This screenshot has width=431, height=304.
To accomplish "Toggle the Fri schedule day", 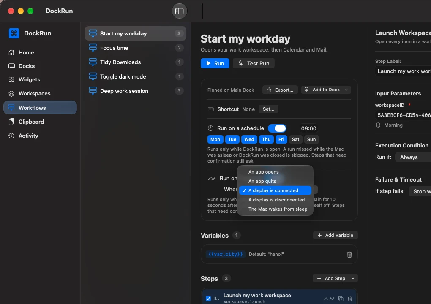I will click(281, 139).
